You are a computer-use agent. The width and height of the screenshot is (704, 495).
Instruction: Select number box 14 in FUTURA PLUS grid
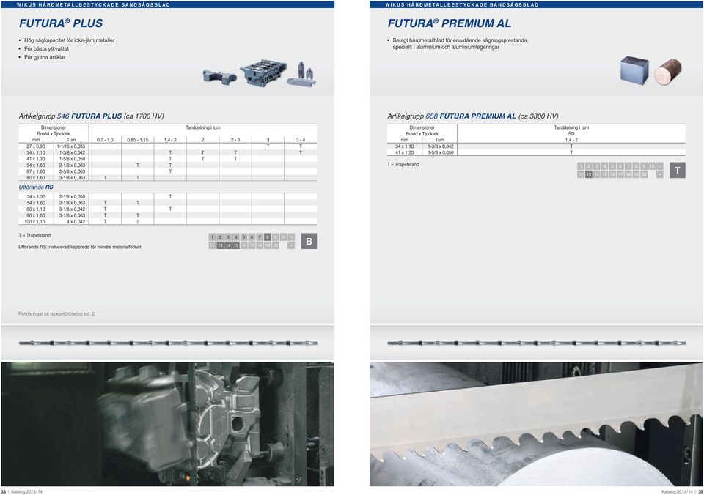click(228, 245)
